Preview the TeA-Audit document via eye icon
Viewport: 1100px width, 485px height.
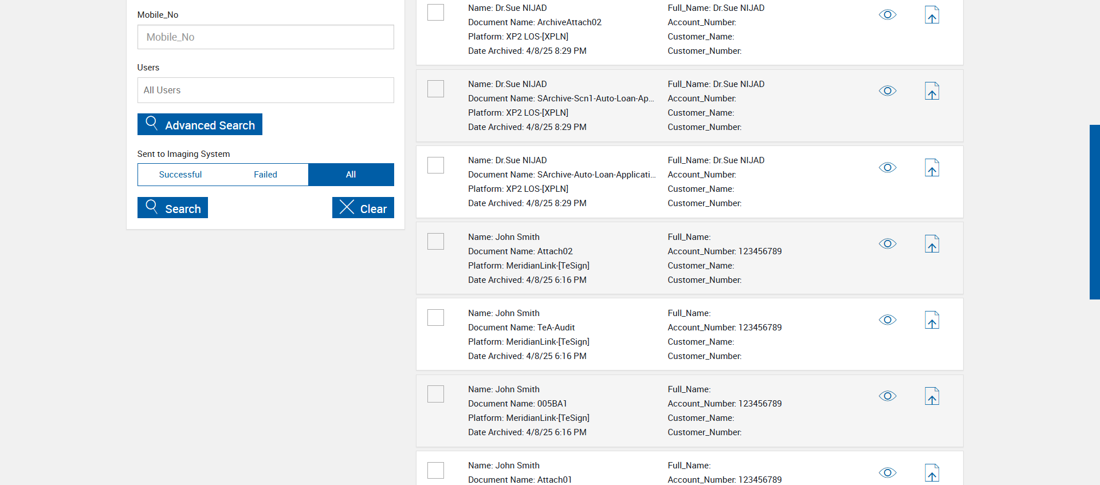tap(887, 320)
